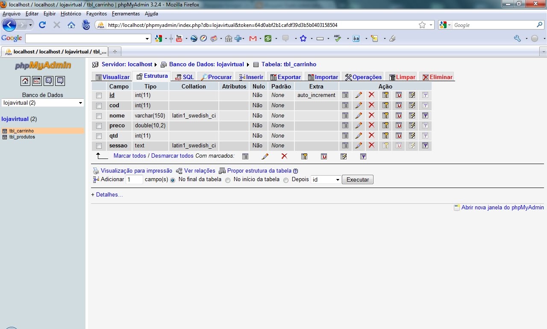Screen dimensions: 547x329
Task: Click the Executar button
Action: tap(357, 179)
